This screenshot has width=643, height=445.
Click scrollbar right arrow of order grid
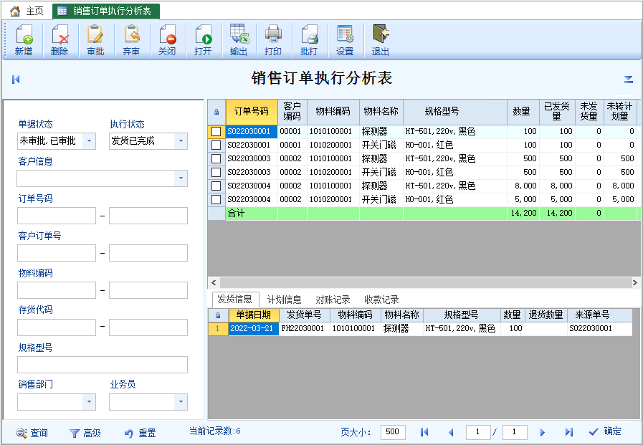tap(635, 282)
